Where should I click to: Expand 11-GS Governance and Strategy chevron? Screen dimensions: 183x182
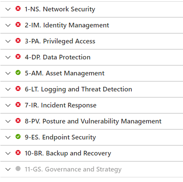point(8,169)
